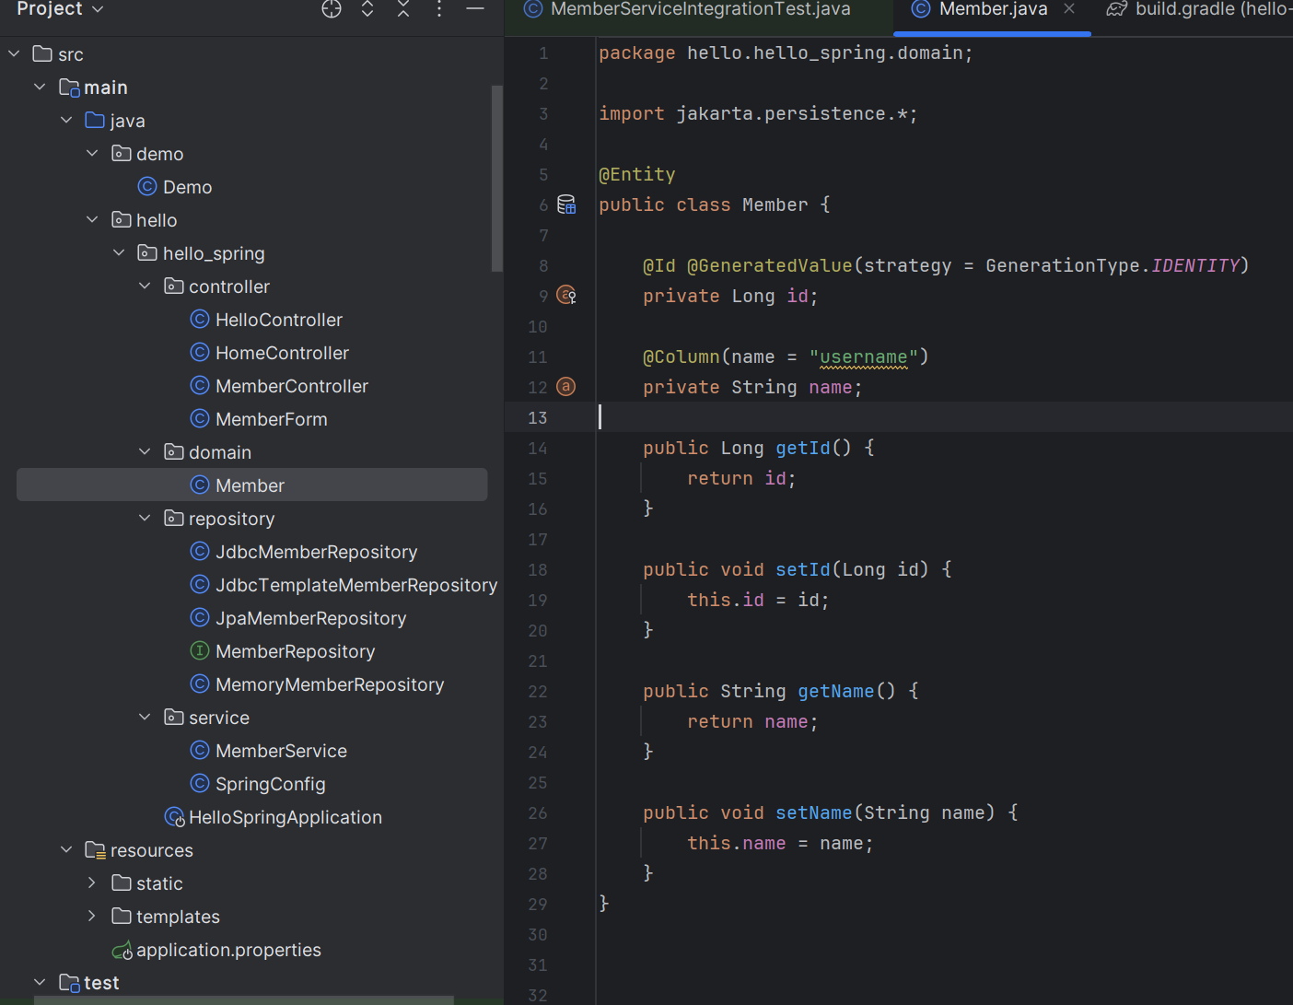Click the hello_spring package icon
Image resolution: width=1293 pixels, height=1005 pixels.
click(x=147, y=252)
